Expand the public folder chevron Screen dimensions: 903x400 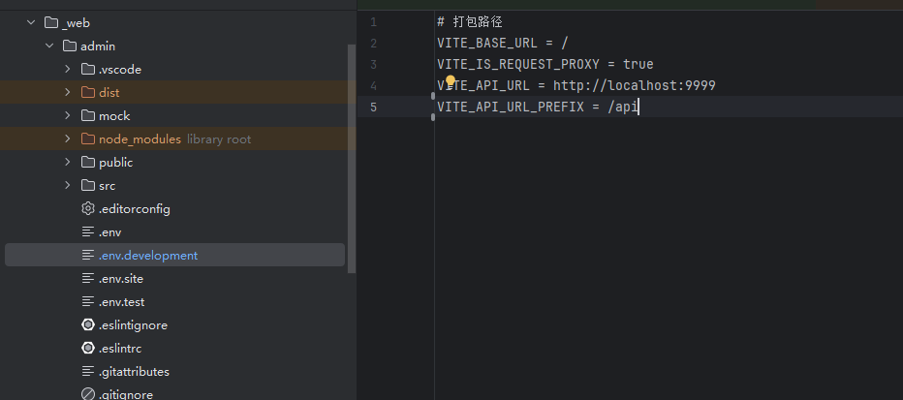coord(68,163)
